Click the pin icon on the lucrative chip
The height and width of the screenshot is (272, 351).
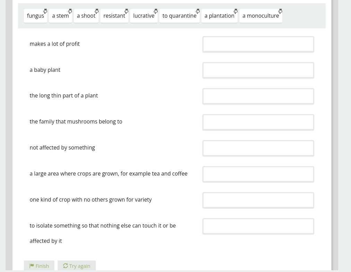tap(155, 11)
